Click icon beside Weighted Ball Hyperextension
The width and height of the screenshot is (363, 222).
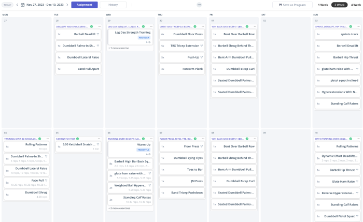pos(150,185)
